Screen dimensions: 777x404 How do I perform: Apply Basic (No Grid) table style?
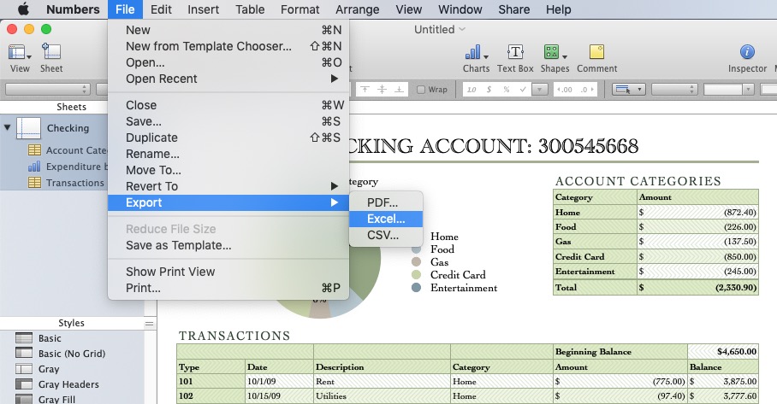[61, 354]
